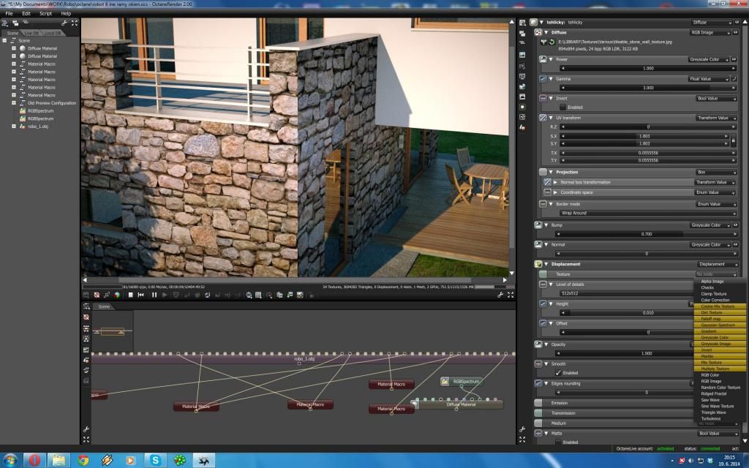The height and width of the screenshot is (468, 749).
Task: Open the texture file browse icon
Action: [543, 42]
